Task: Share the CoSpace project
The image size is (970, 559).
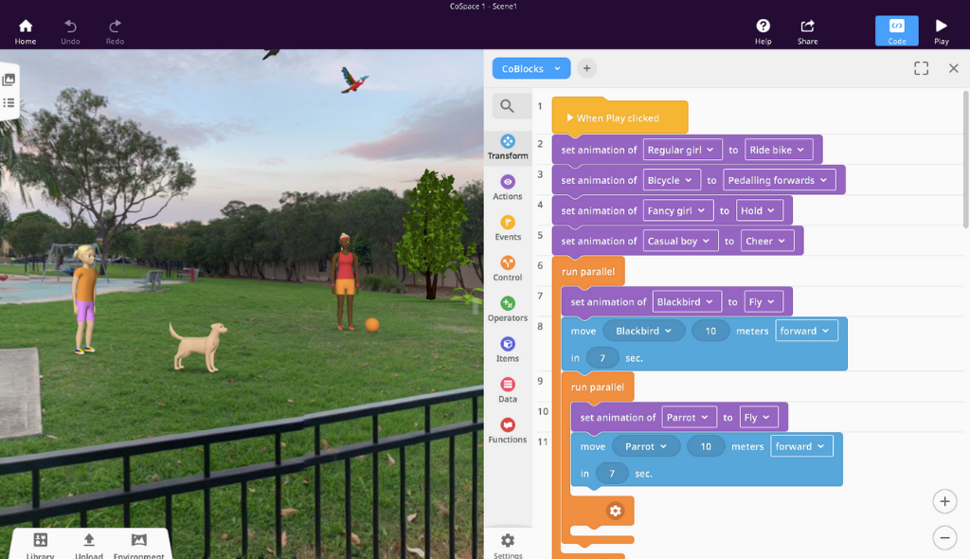Action: [x=807, y=31]
